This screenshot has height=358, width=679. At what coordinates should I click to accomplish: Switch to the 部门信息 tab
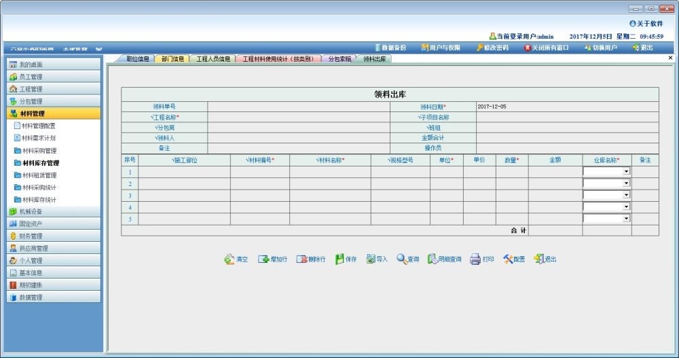[x=172, y=59]
